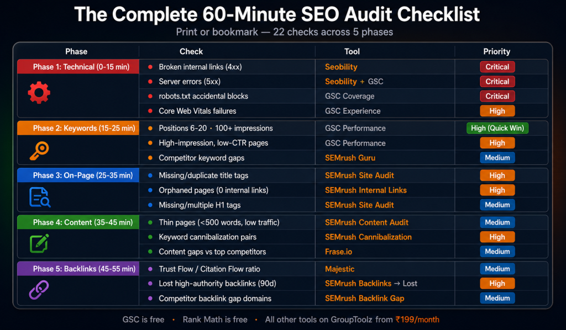This screenshot has height=330, width=566.
Task: Click the High badge for Core Web Vitals
Action: point(497,111)
